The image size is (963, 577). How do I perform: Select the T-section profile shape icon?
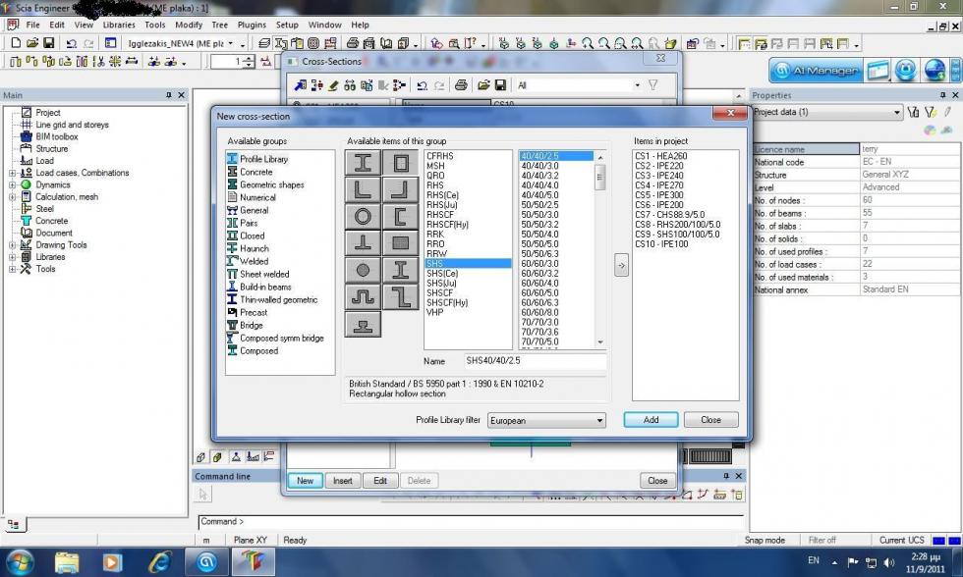363,242
